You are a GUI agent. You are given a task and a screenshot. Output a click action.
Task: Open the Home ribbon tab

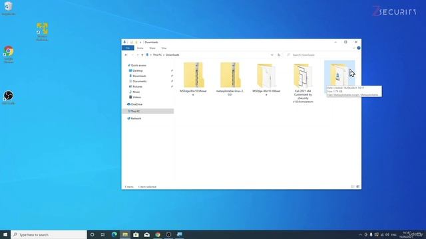pos(140,48)
